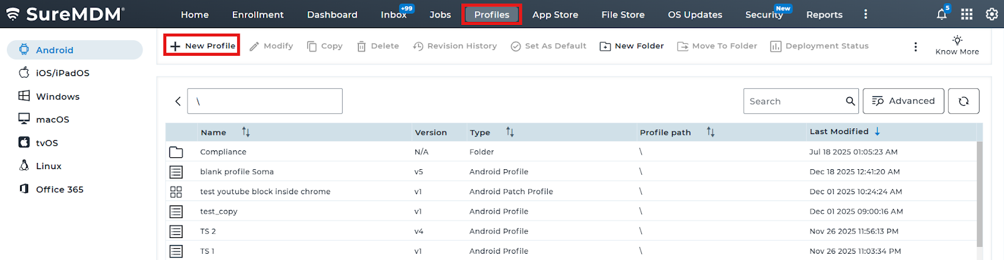1004x260 pixels.
Task: Sort the list by Type column
Action: click(x=510, y=132)
